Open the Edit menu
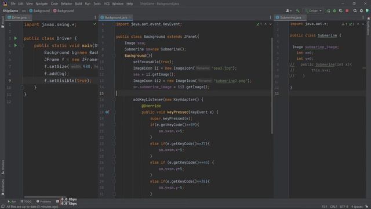This screenshot has width=371, height=209. pyautogui.click(x=21, y=4)
